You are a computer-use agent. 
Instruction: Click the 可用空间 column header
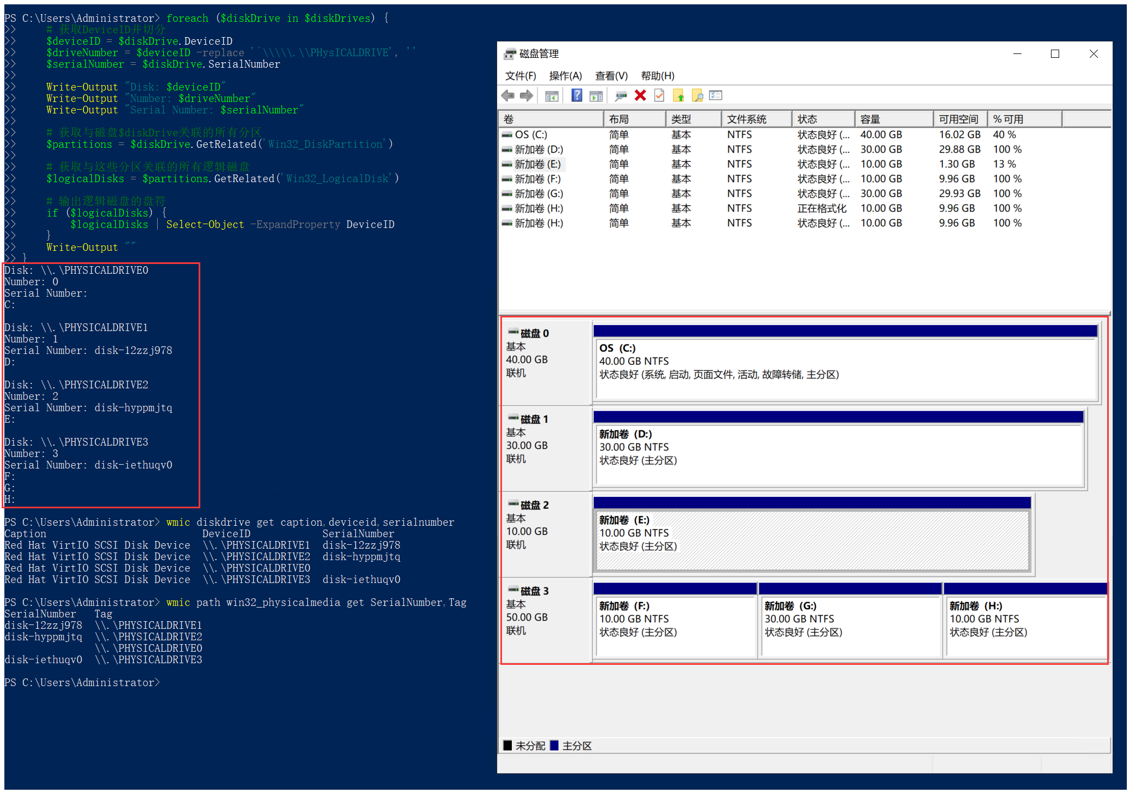pos(958,119)
